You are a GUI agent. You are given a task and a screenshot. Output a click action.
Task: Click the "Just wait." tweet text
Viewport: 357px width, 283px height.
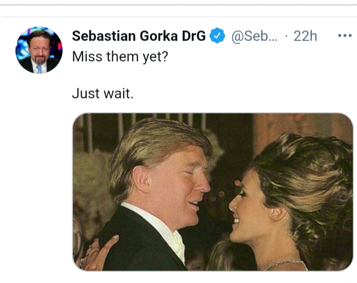pos(102,93)
